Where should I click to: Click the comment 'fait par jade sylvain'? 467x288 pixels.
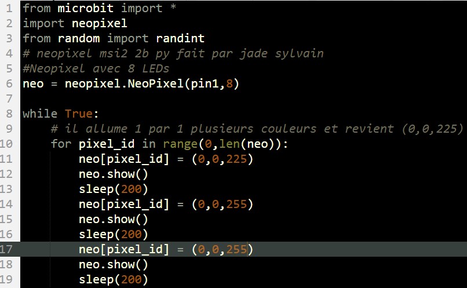pyautogui.click(x=250, y=54)
